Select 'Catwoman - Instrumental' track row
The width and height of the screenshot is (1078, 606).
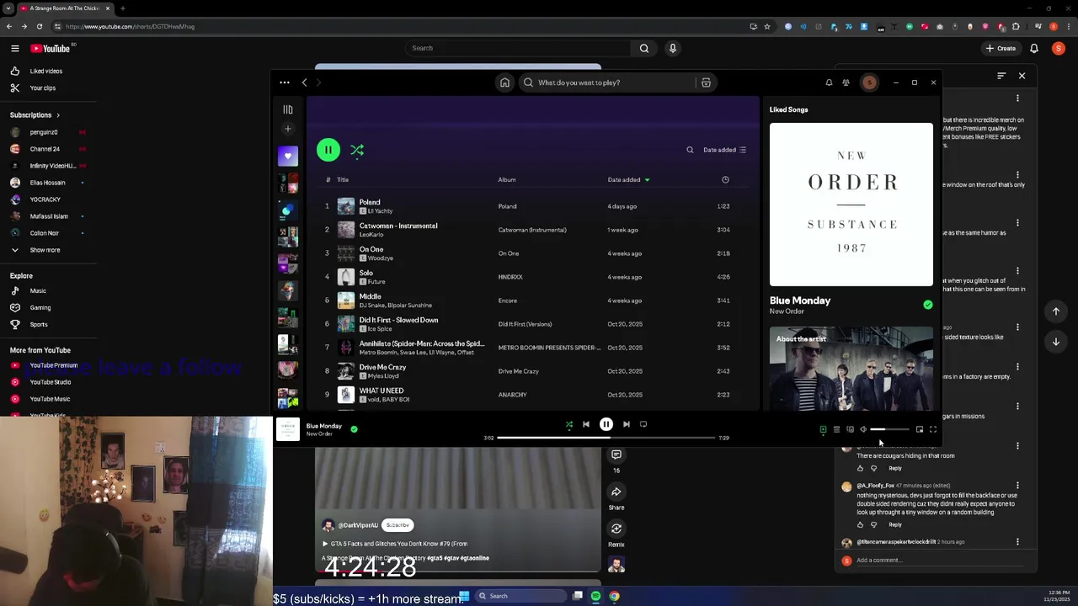click(535, 230)
